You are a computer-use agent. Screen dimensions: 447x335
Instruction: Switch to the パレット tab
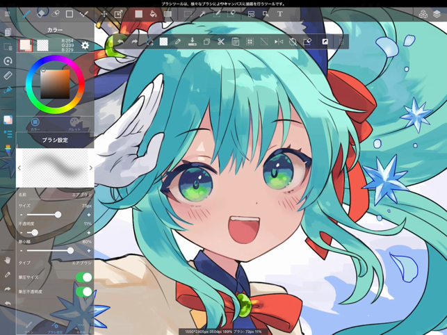pos(74,124)
